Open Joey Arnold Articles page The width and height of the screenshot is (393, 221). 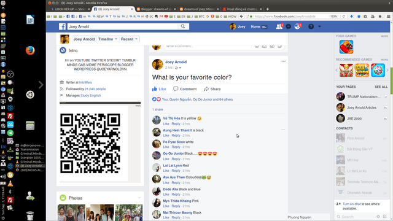point(362,107)
